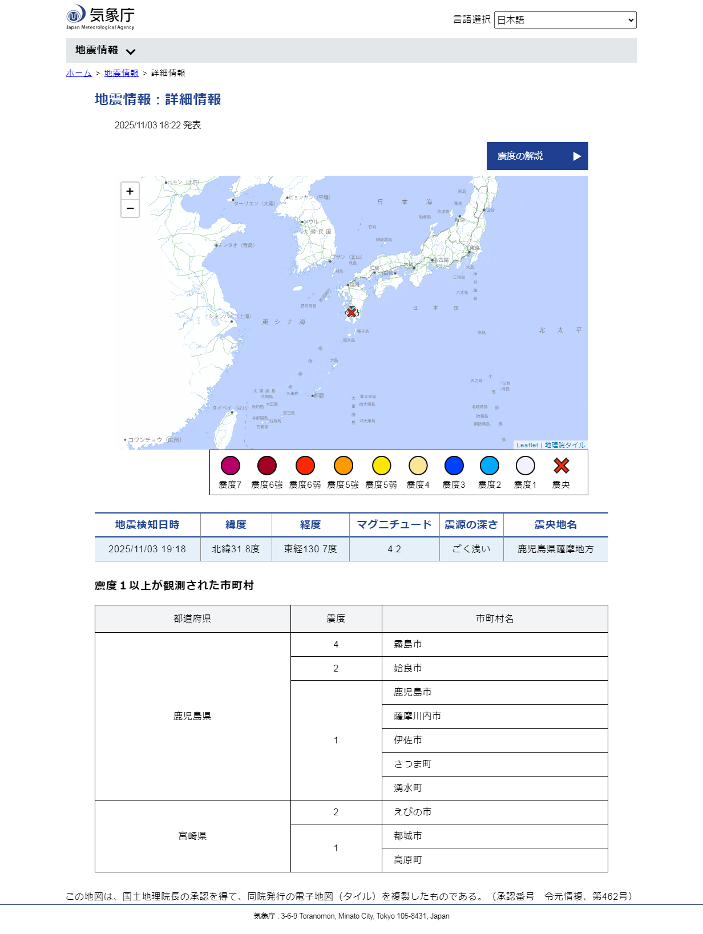Open the 地震情報 breadcrumb link
This screenshot has width=703, height=934.
pyautogui.click(x=122, y=73)
